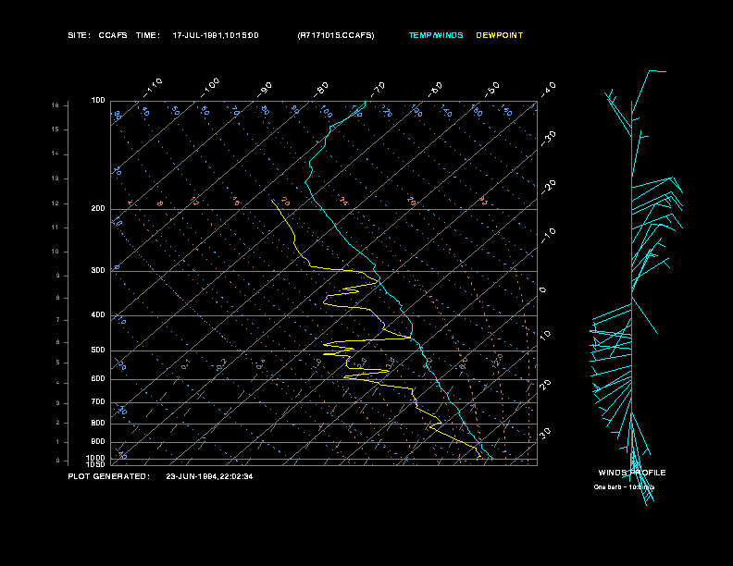The image size is (733, 566).
Task: Click the WINDS PROFILE caption
Action: pyautogui.click(x=632, y=473)
